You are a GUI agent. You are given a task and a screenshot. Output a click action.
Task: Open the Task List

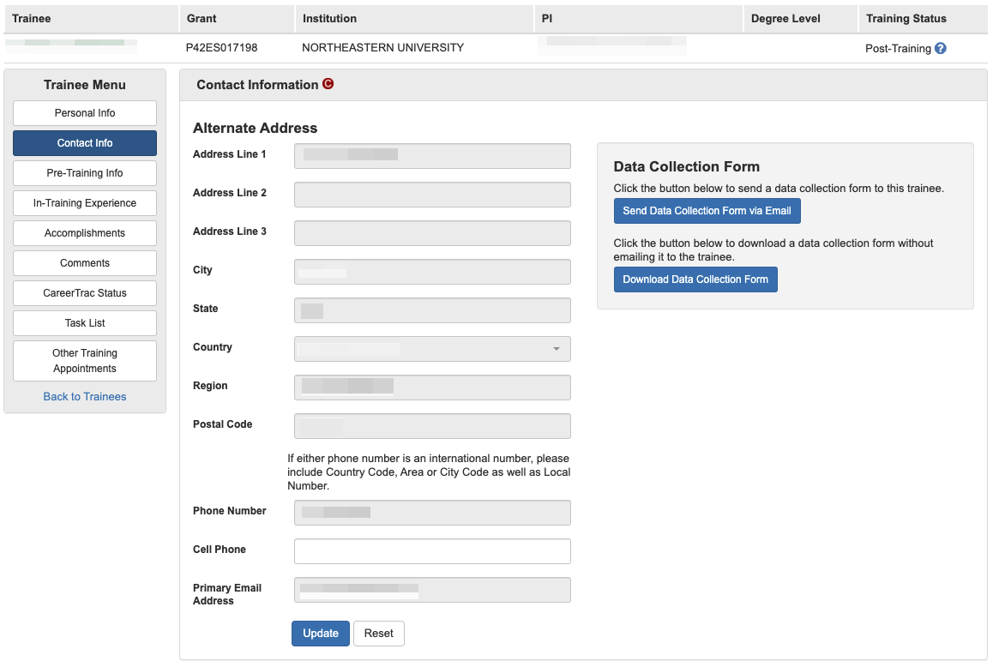point(85,323)
